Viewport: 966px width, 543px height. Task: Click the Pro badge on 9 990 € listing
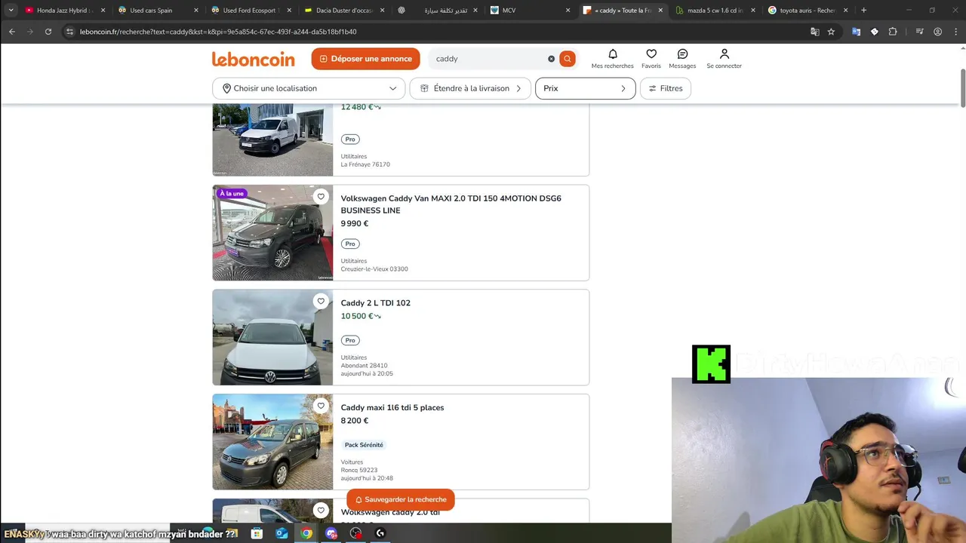pos(349,244)
